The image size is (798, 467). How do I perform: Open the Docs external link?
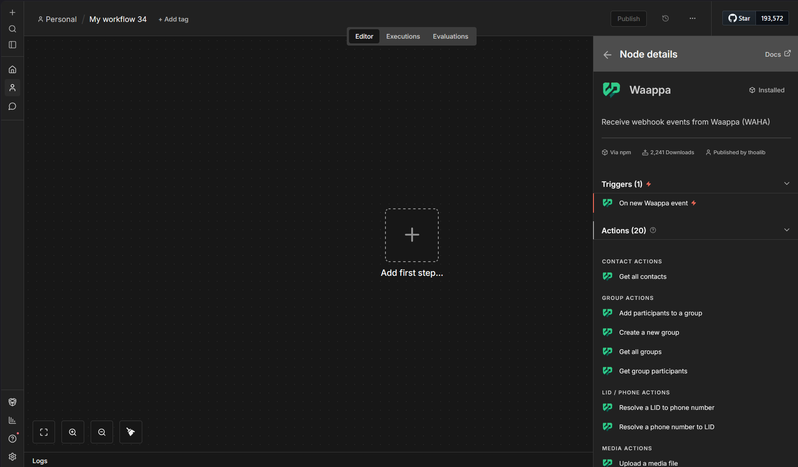(777, 54)
